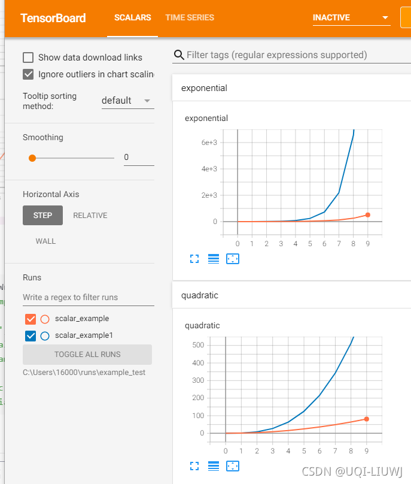
Task: Toggle y-axis log scale on exponential chart
Action: [214, 259]
